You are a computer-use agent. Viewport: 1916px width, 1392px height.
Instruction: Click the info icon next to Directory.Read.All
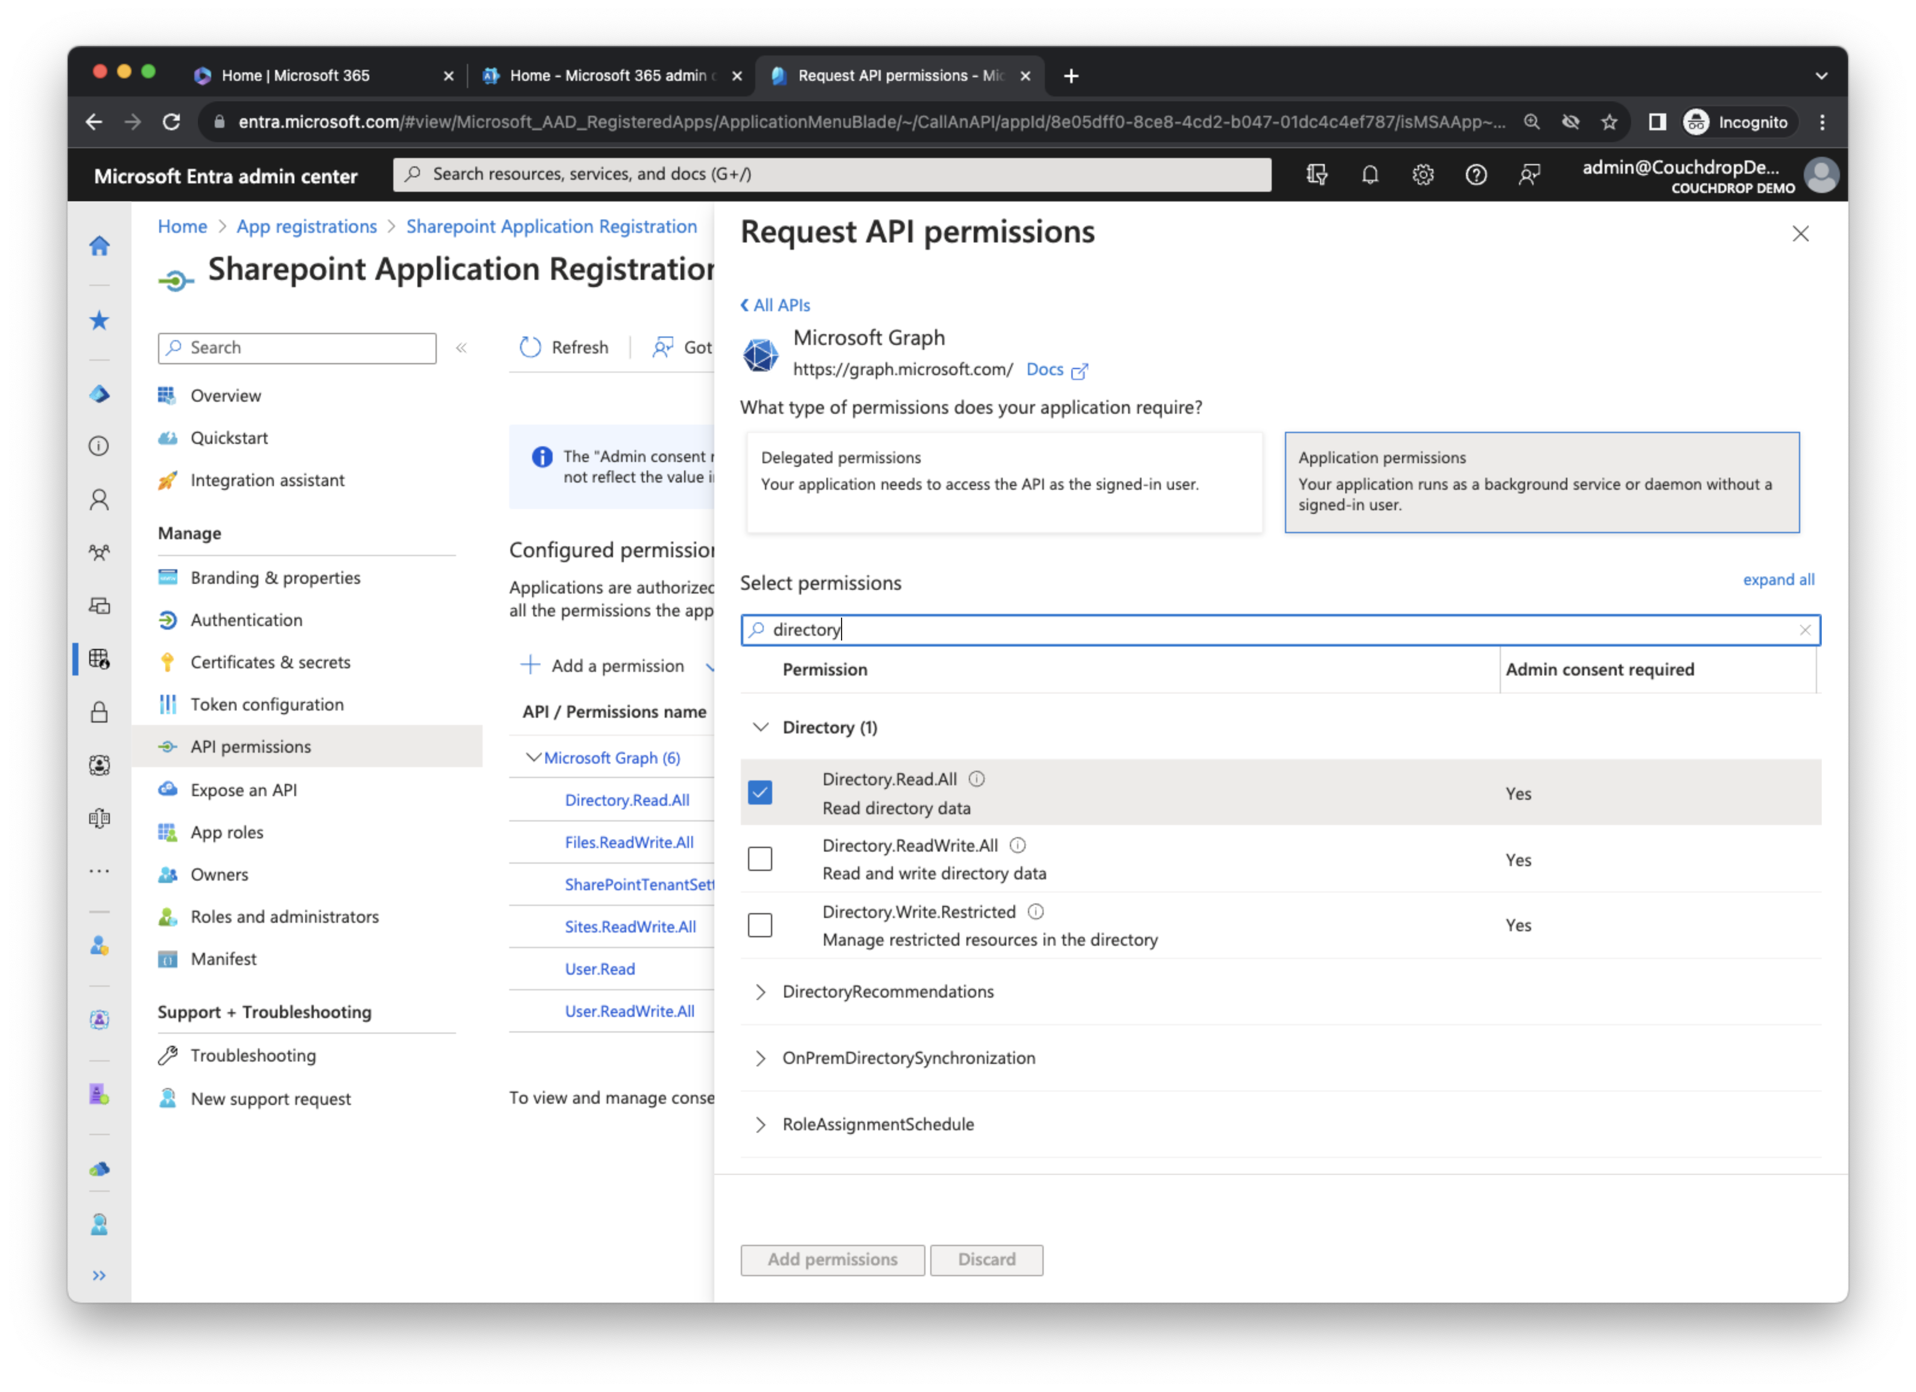(975, 779)
